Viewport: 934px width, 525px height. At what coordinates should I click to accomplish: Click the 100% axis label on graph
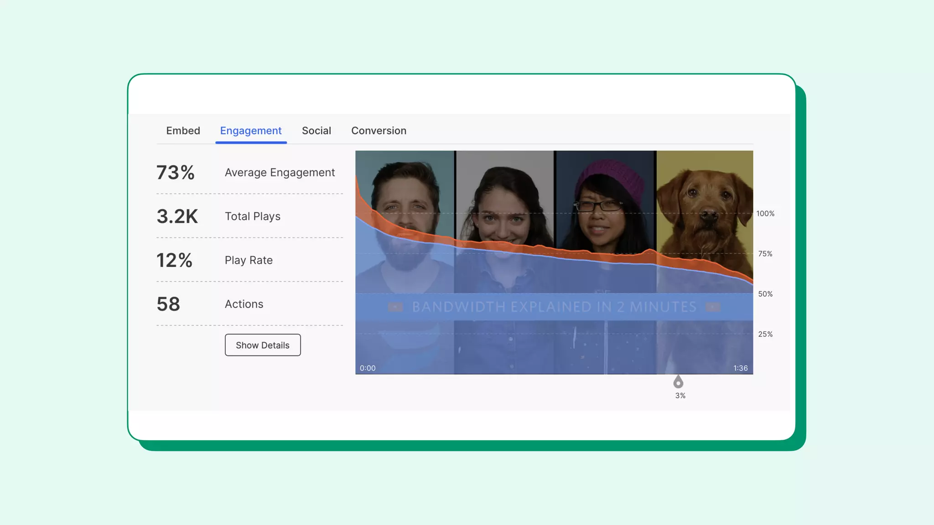tap(765, 213)
